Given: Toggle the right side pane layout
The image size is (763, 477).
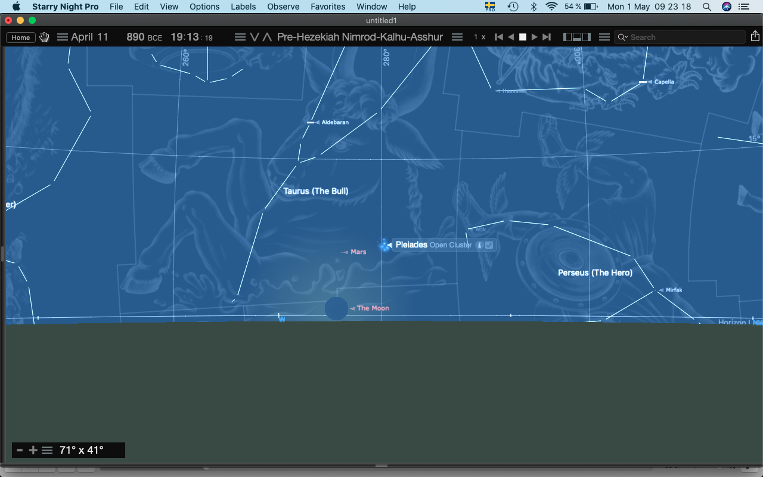Looking at the screenshot, I should (x=587, y=37).
